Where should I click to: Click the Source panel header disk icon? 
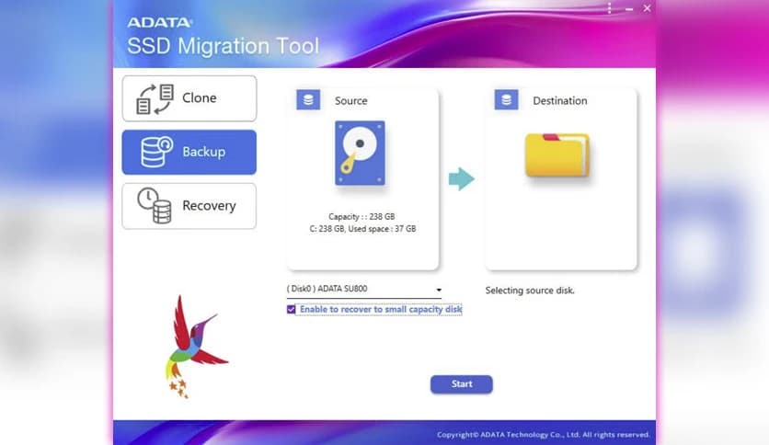(x=308, y=100)
